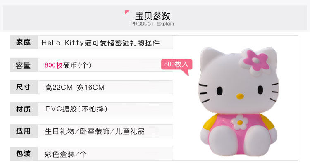Click the PRODUCT Explain subtitle
The height and width of the screenshot is (166, 310).
152,24
